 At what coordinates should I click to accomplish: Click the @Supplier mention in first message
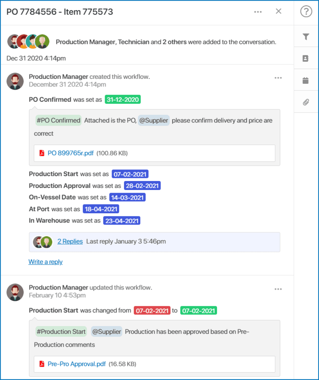pos(154,120)
